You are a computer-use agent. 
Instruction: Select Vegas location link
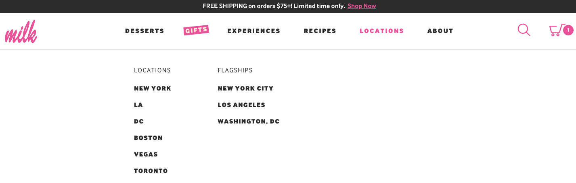146,154
